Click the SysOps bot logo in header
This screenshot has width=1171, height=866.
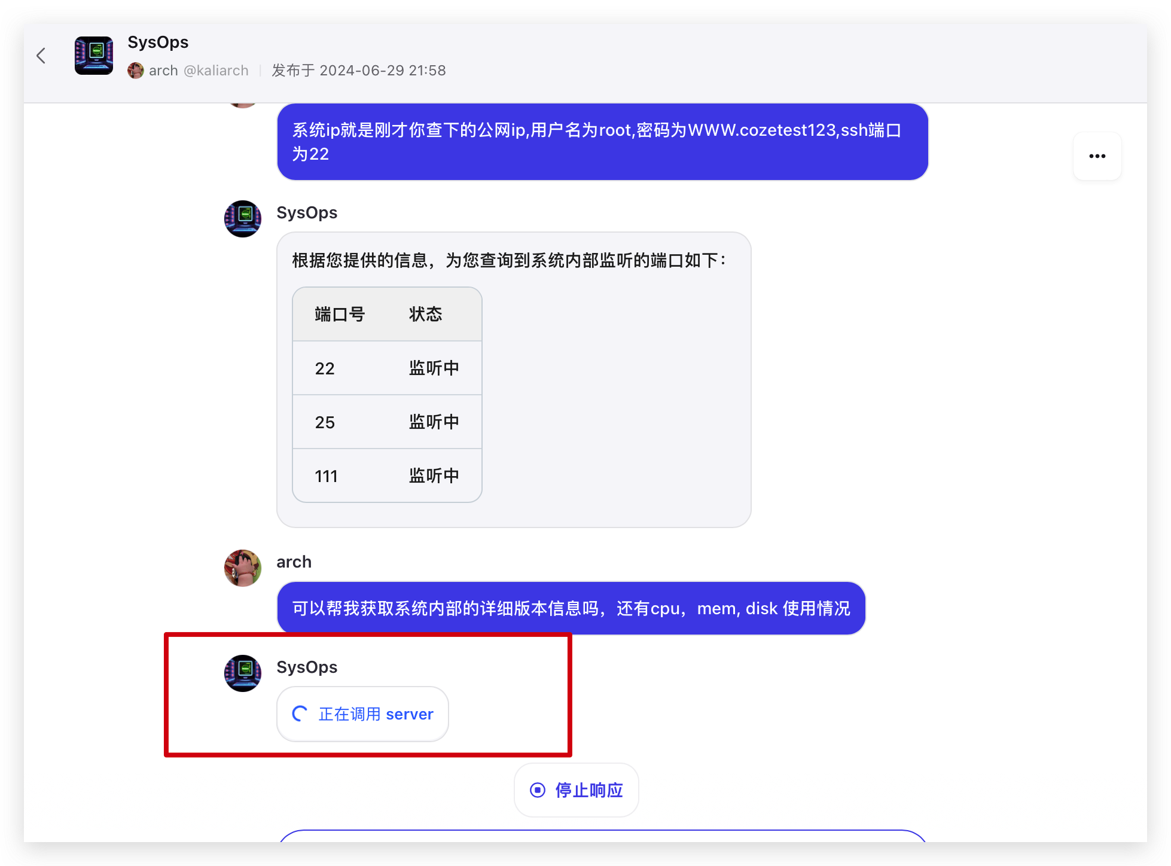tap(94, 56)
